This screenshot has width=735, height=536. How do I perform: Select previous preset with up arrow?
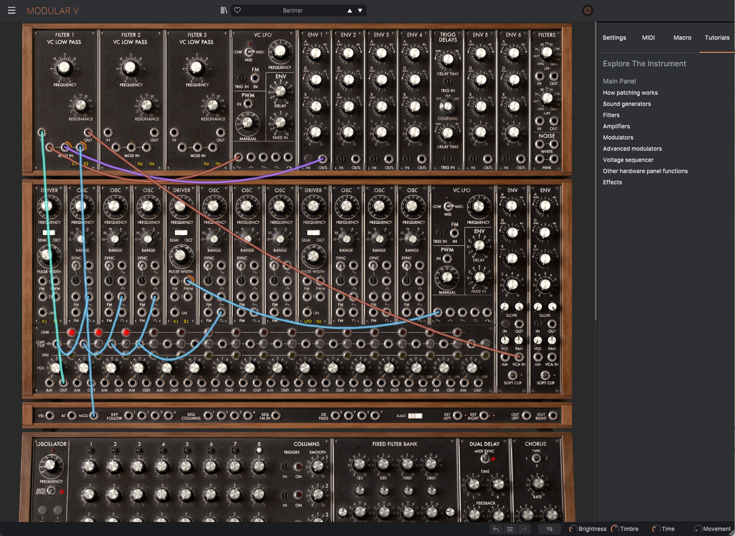point(349,11)
